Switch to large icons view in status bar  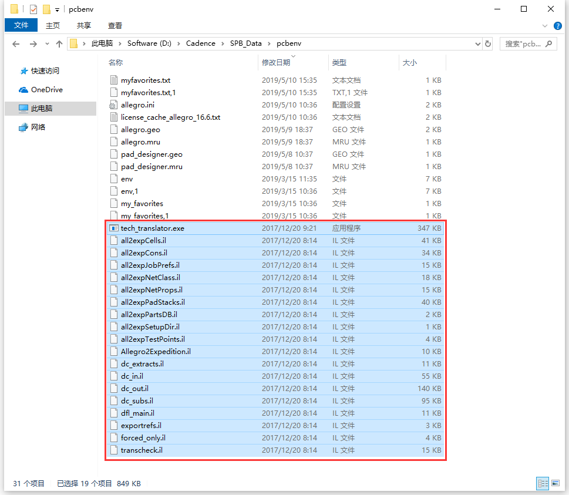[x=555, y=483]
